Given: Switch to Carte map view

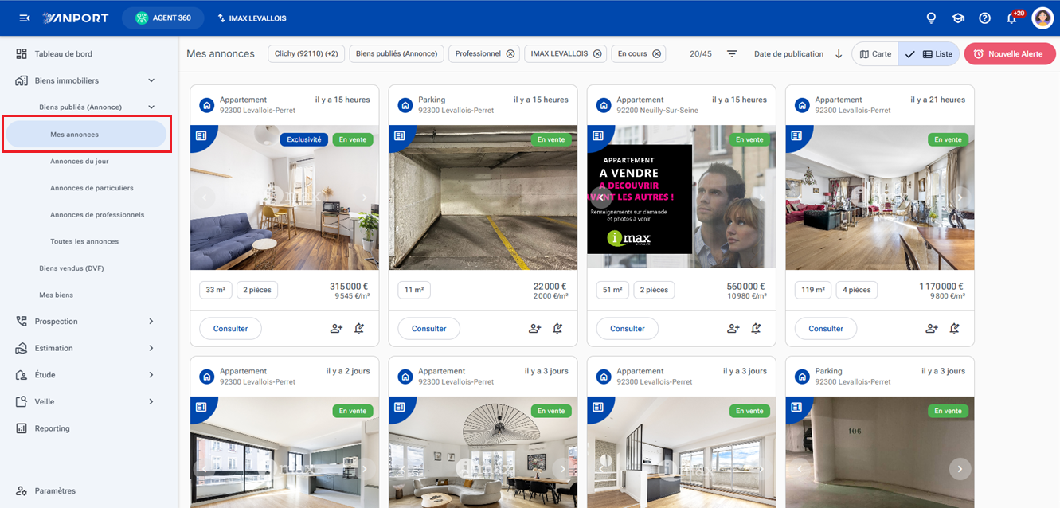Looking at the screenshot, I should (x=875, y=54).
